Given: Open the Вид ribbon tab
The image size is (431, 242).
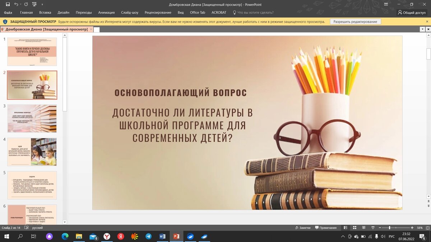Looking at the screenshot, I should click(181, 12).
